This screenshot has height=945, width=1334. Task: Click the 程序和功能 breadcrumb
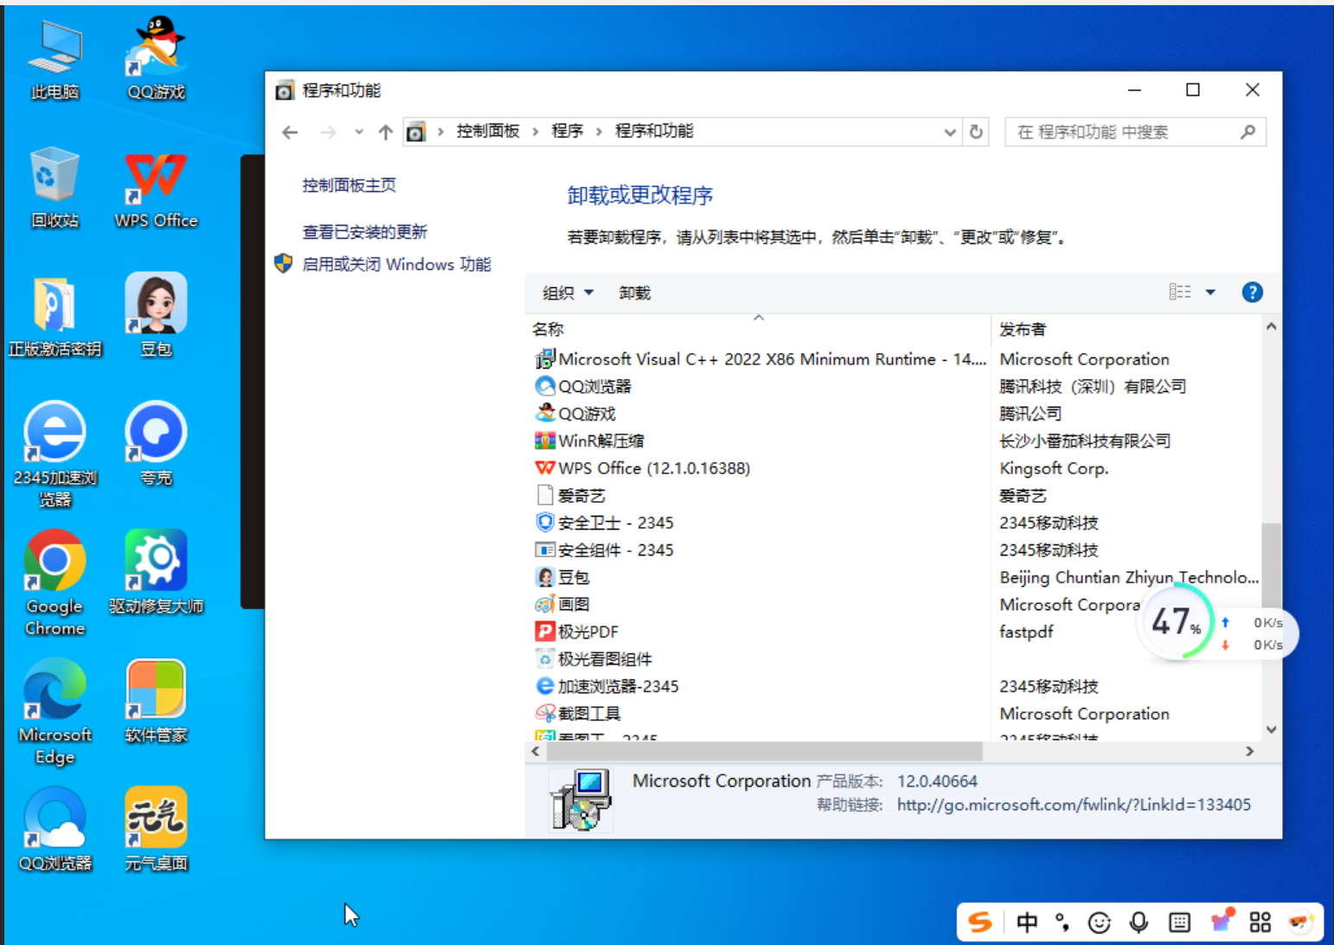(654, 131)
